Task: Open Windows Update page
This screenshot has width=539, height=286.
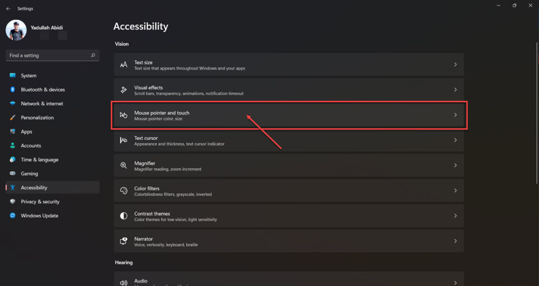Action: pos(53,216)
